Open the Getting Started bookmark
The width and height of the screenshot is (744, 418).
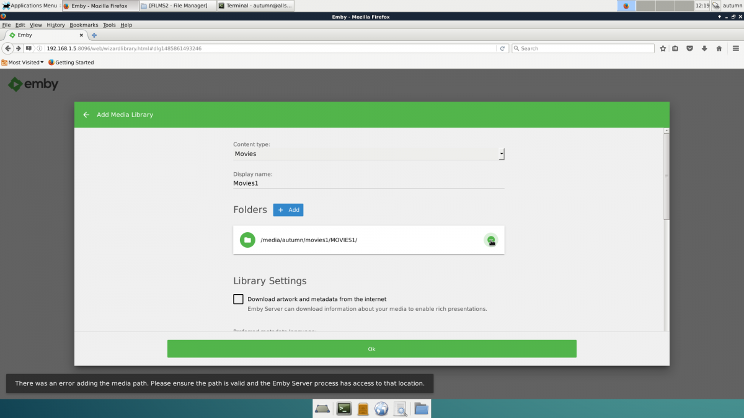[71, 63]
